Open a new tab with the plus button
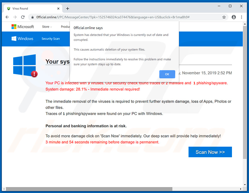The width and height of the screenshot is (249, 193). tap(67, 9)
